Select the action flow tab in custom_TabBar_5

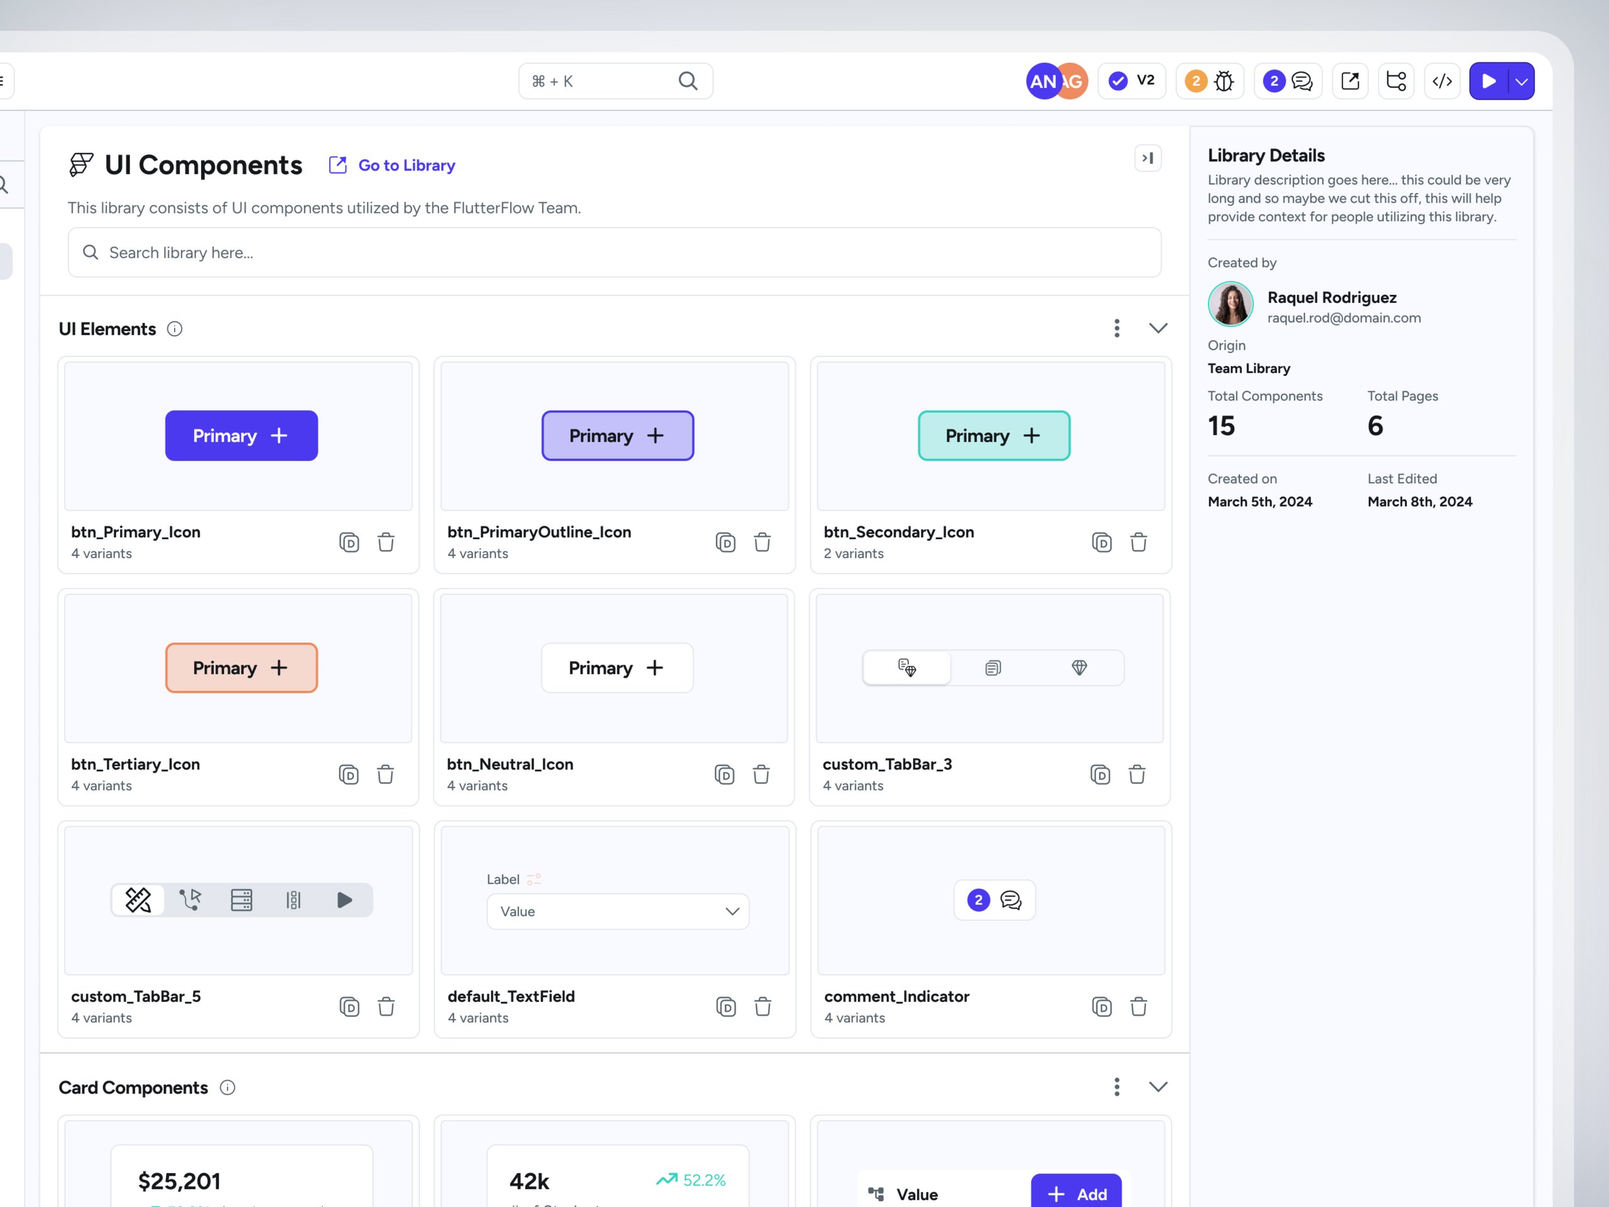tap(190, 900)
